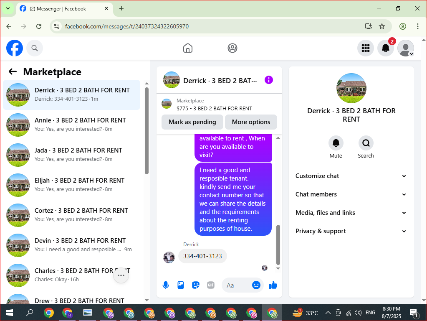Open Devin's 3 BED 2 BATH chat
This screenshot has width=427, height=321.
(72, 245)
